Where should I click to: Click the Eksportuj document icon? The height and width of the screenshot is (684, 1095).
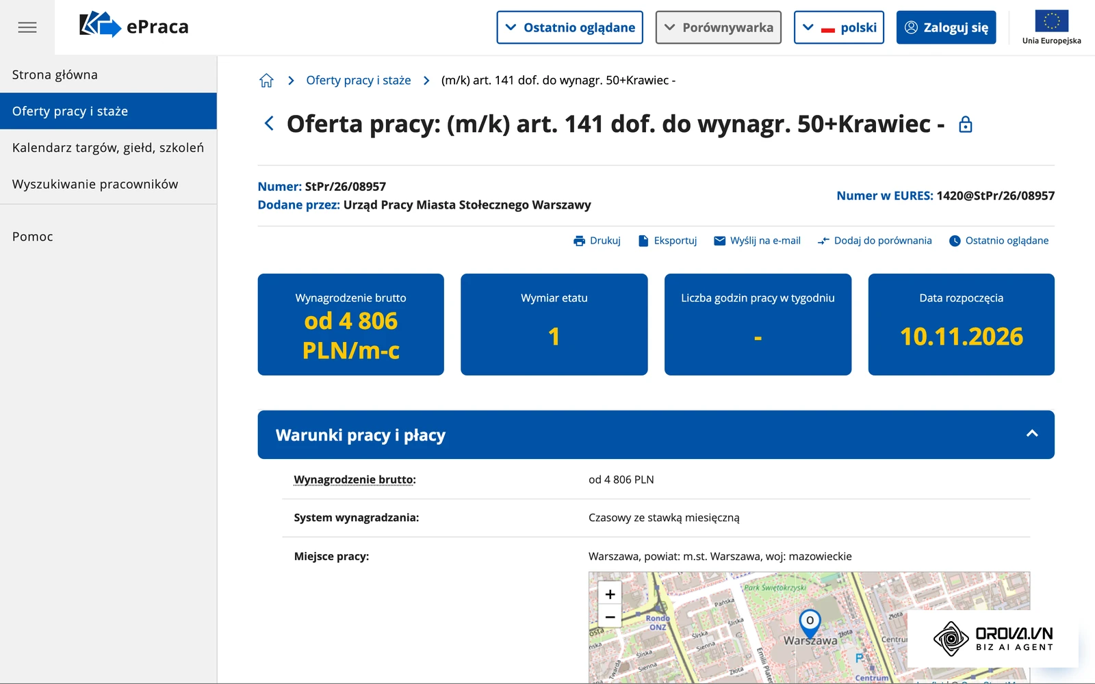[643, 241]
